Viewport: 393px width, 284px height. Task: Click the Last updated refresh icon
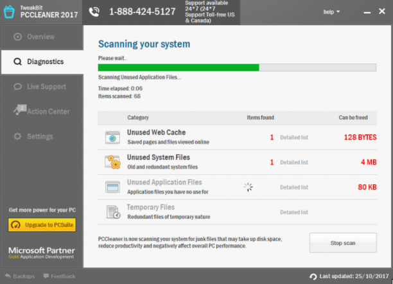pos(313,276)
